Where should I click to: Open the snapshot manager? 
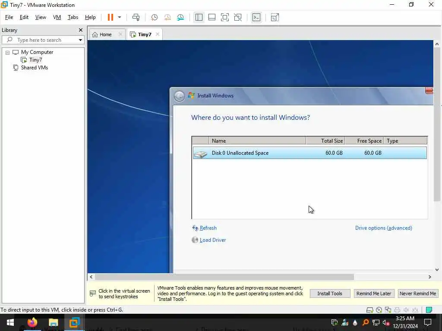(x=180, y=17)
